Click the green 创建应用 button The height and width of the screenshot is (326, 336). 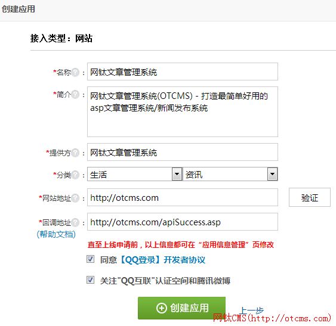pos(181,308)
